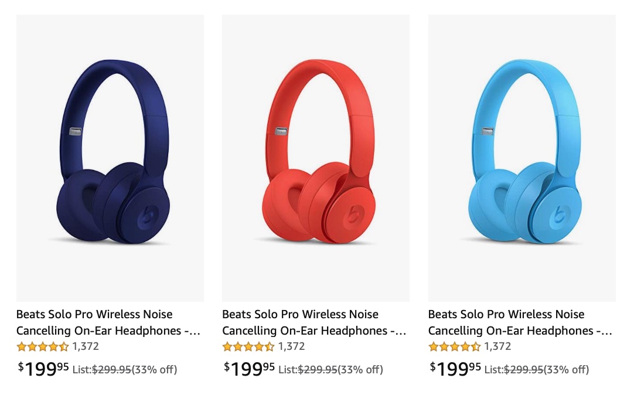Click the dark blue Beats Solo Pro title
Screen dimensions: 634x395
point(108,322)
